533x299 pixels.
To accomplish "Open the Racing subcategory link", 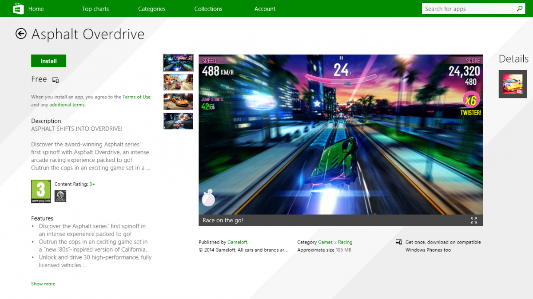I will click(345, 242).
